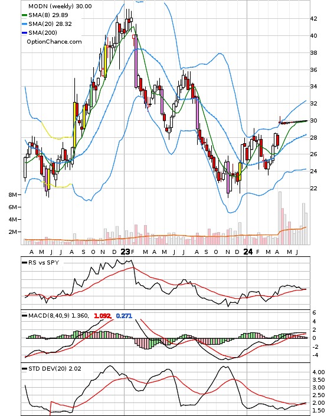Screen dimensions: 334x416
Task: Click the 32 price axis label
Action: click(313, 104)
